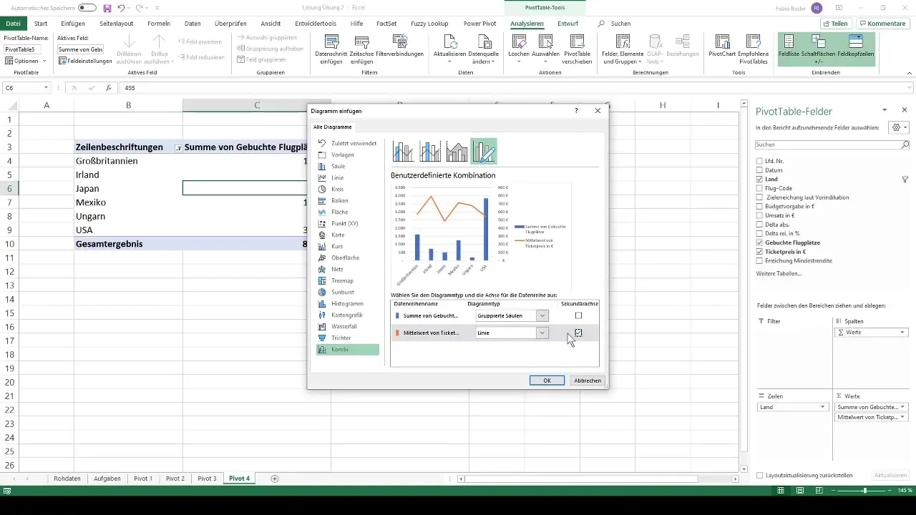Select Kombi chart type

(348, 350)
